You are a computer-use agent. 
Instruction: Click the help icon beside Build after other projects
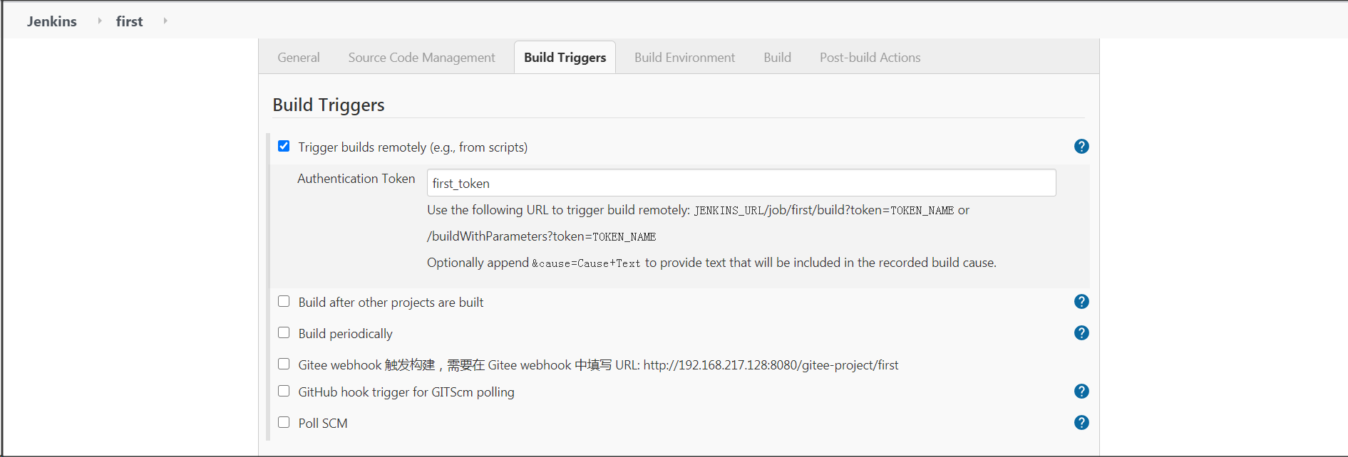click(x=1081, y=301)
